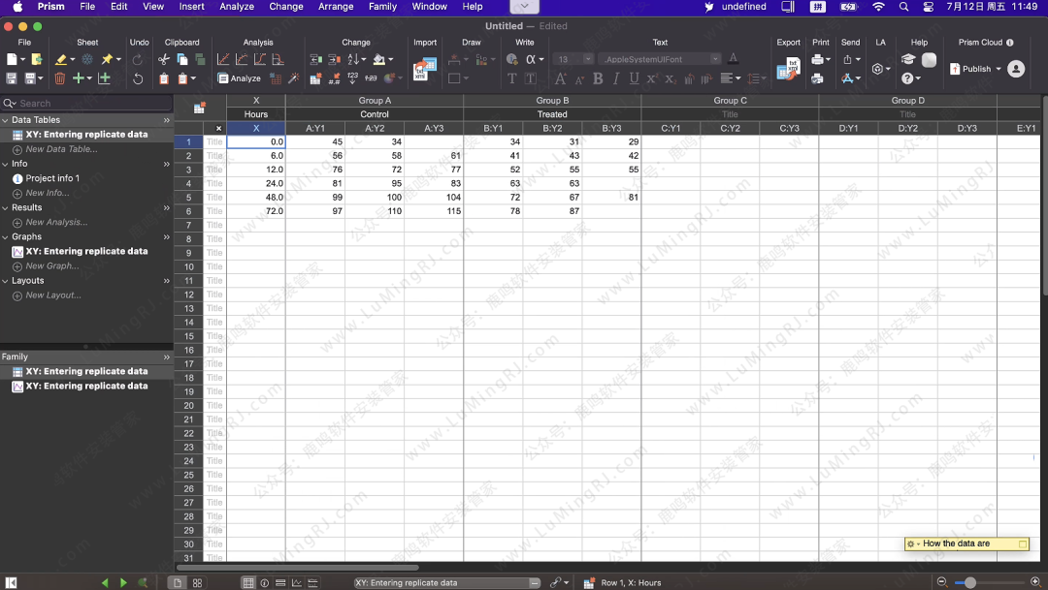Open the Analyze menu in menu bar
The width and height of the screenshot is (1048, 590).
pos(237,7)
